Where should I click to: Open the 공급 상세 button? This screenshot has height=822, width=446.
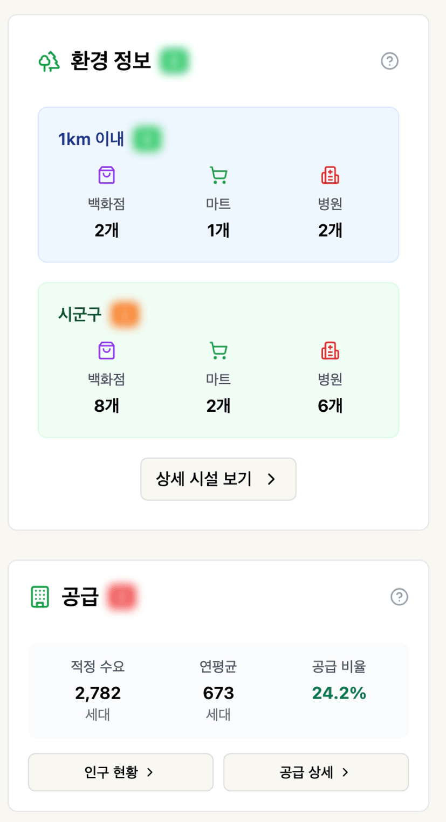[315, 772]
